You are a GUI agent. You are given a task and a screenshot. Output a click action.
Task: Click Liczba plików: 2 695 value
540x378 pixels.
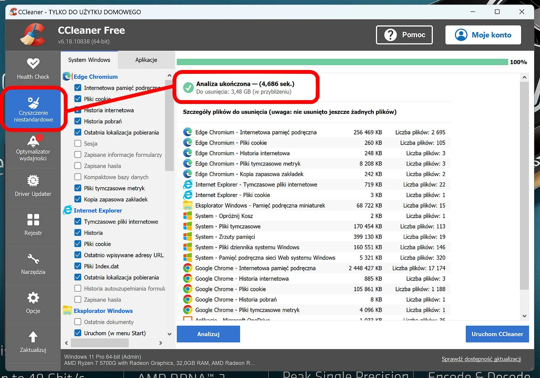[420, 132]
